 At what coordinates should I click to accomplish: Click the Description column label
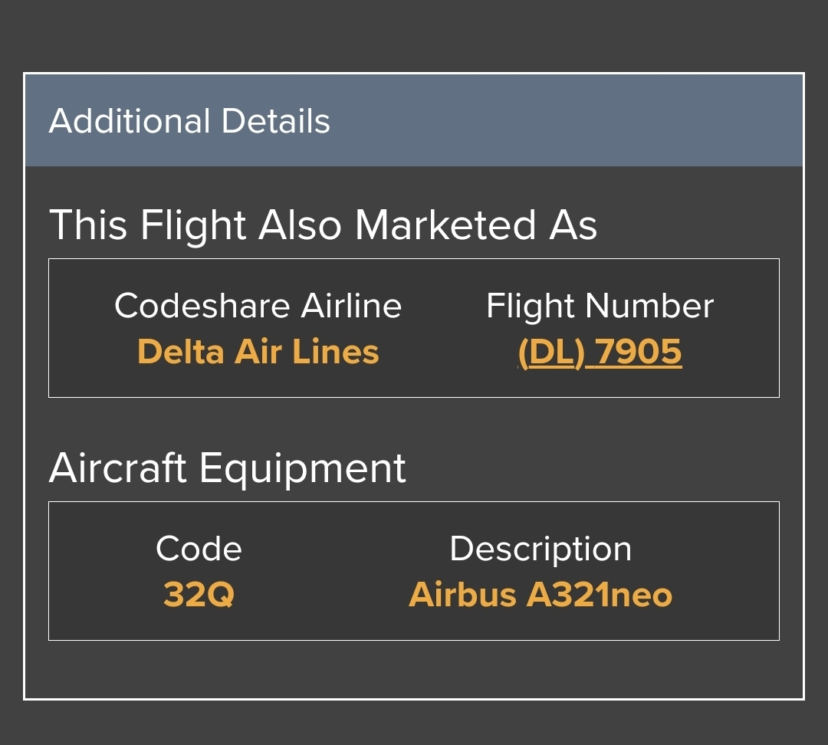click(x=540, y=549)
